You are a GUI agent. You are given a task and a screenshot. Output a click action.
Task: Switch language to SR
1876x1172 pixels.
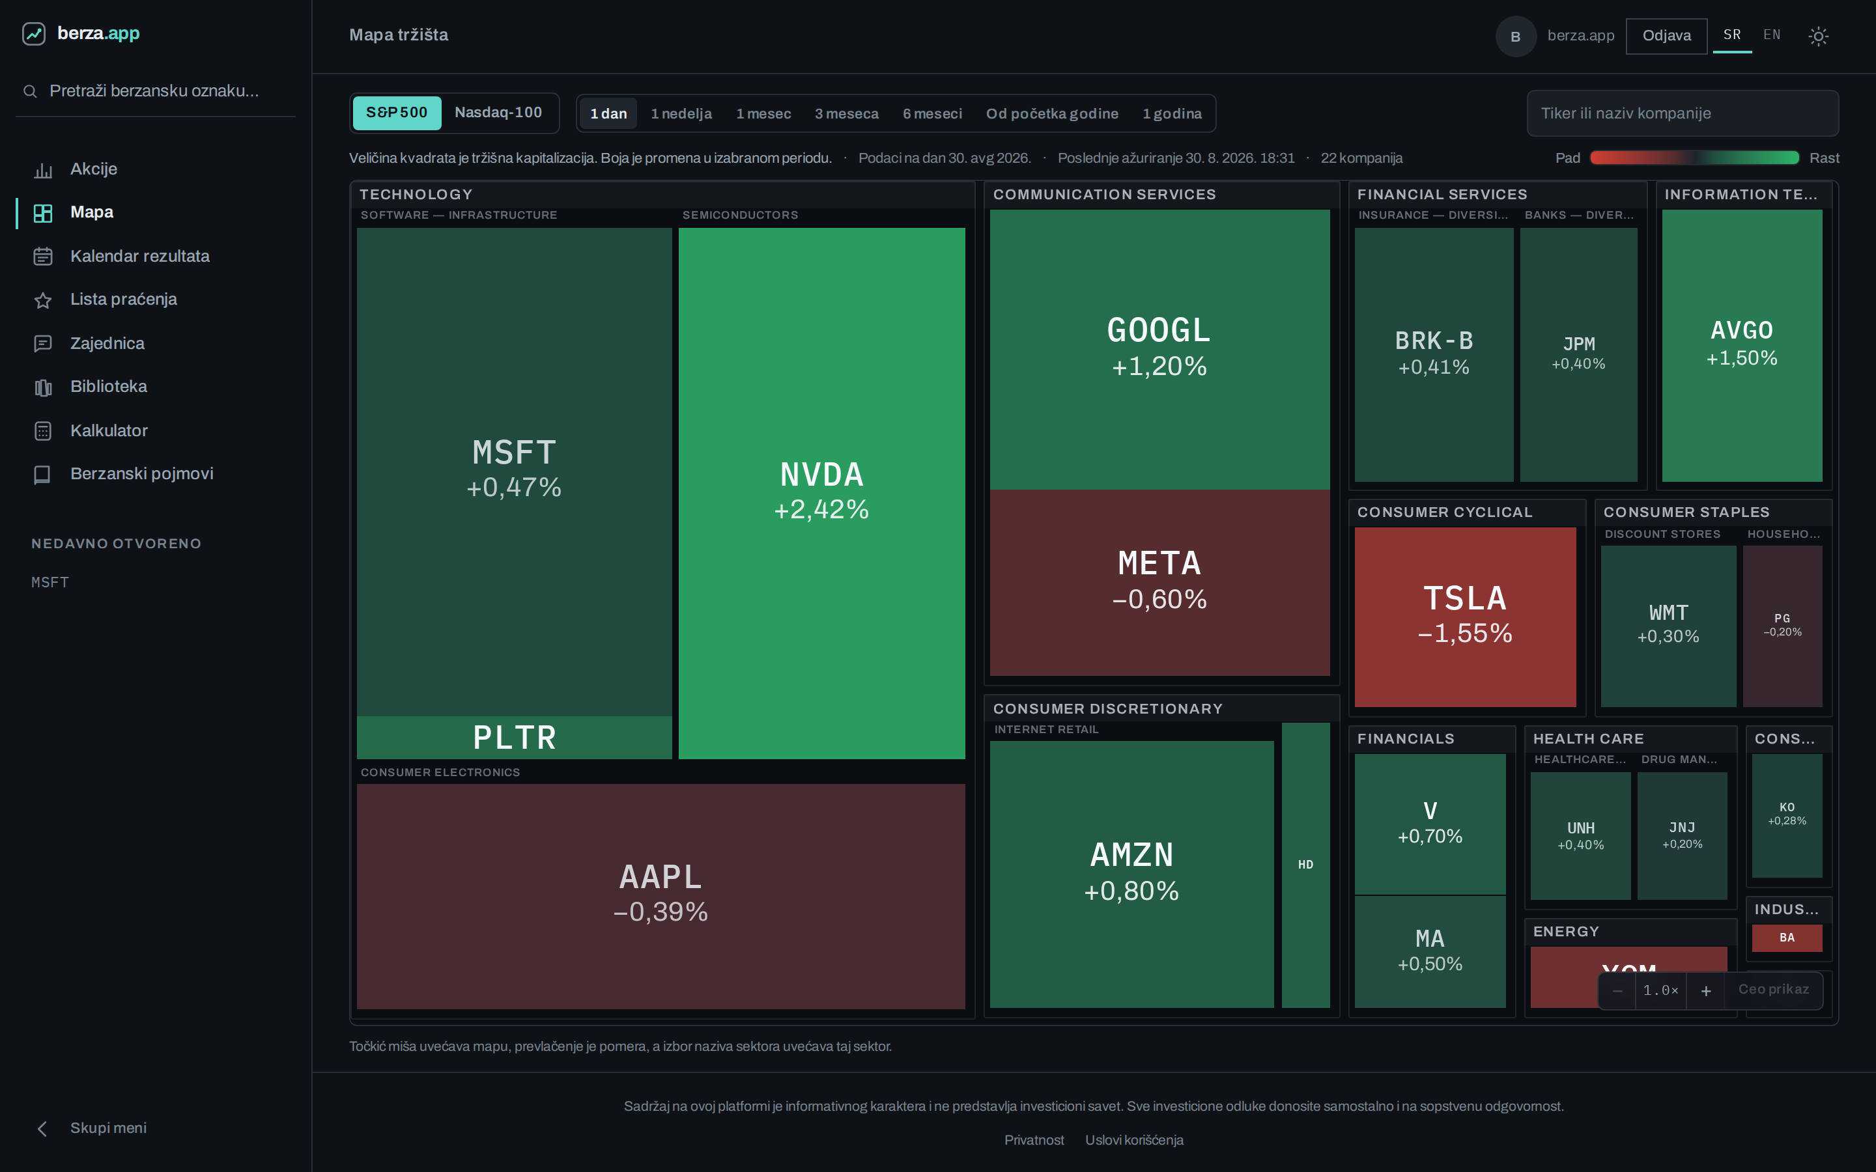coord(1732,35)
